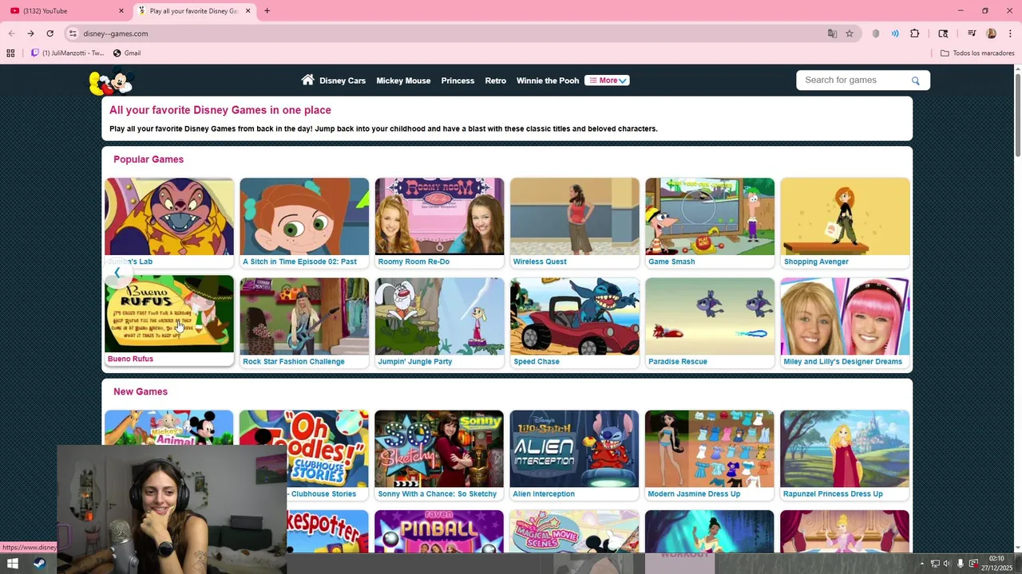The image size is (1022, 574).
Task: Open the Mickey Mouse menu item
Action: pos(403,81)
